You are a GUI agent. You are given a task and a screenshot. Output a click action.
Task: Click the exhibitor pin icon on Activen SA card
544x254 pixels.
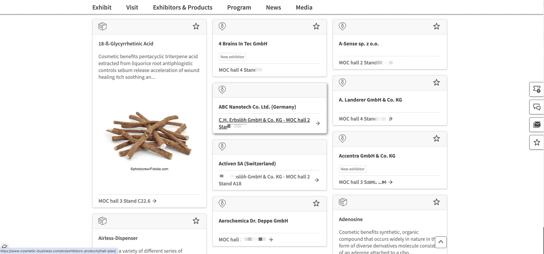click(x=222, y=146)
